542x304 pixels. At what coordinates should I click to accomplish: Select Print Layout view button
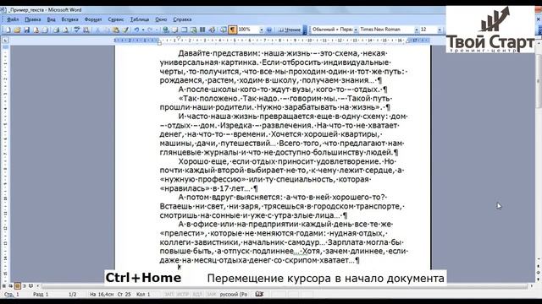coord(17,285)
